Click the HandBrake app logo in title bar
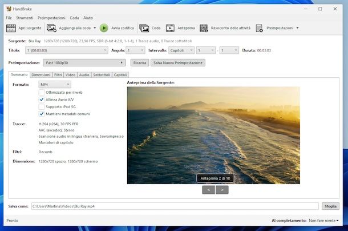This screenshot has height=231, width=348. click(x=9, y=9)
